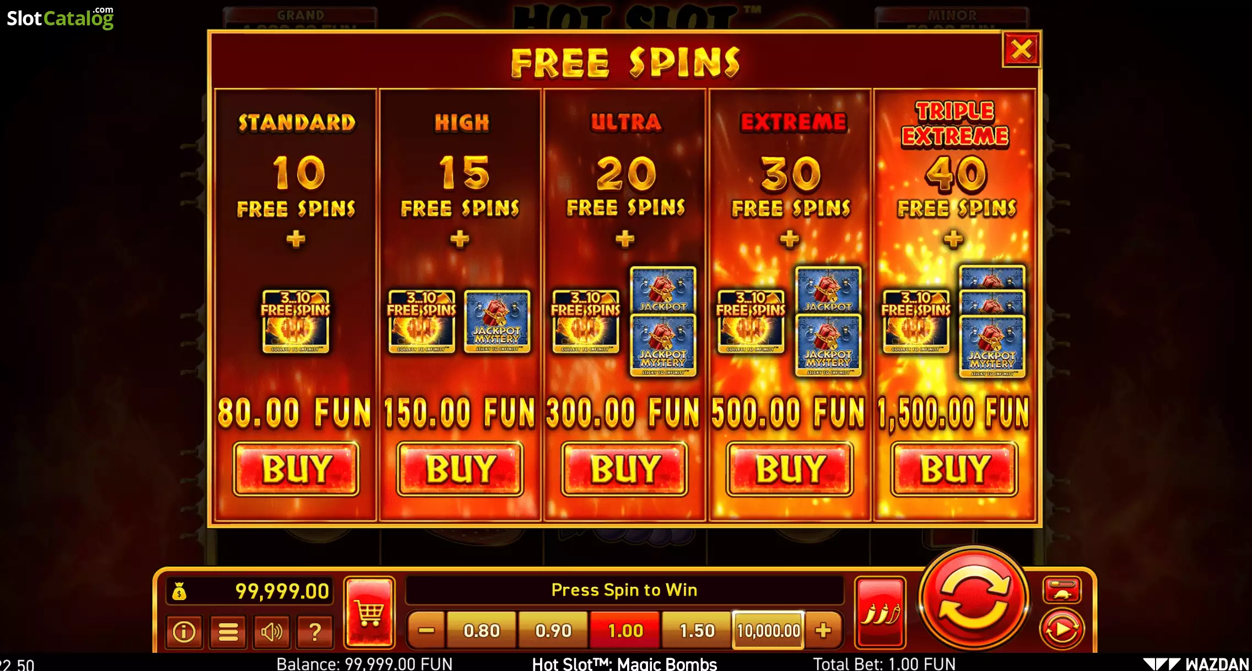Image resolution: width=1252 pixels, height=671 pixels.
Task: Open the info paytable icon
Action: pos(184,631)
